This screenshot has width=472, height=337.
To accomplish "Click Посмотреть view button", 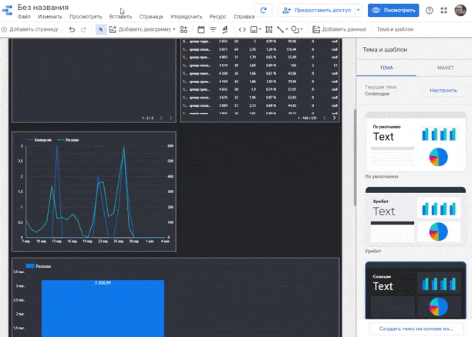I will (x=393, y=10).
